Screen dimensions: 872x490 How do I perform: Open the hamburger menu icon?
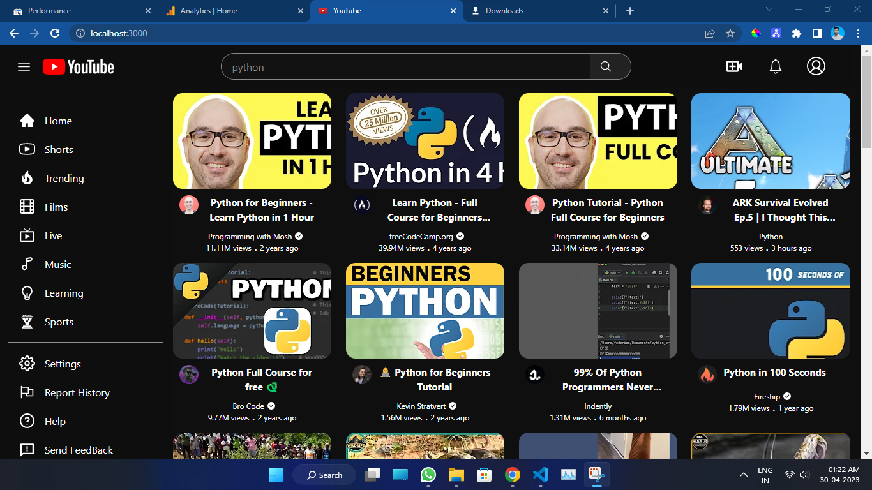tap(24, 67)
